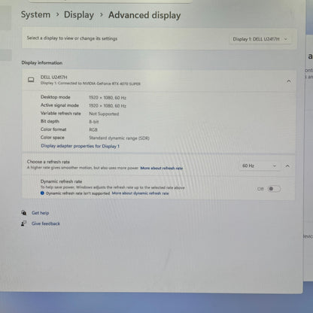
Task: Click the Display information heading
Action: point(42,62)
